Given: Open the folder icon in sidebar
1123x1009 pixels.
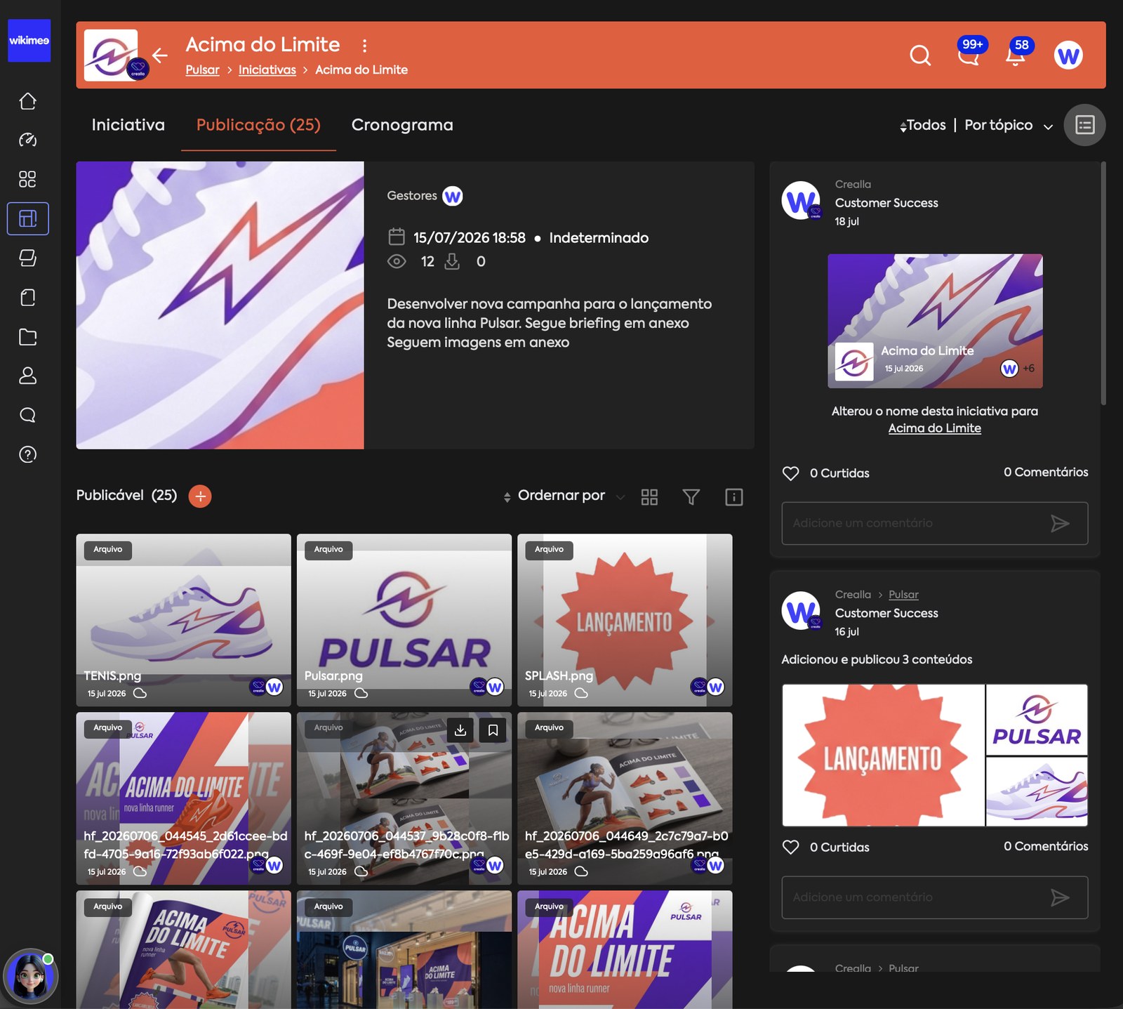Looking at the screenshot, I should click(27, 336).
